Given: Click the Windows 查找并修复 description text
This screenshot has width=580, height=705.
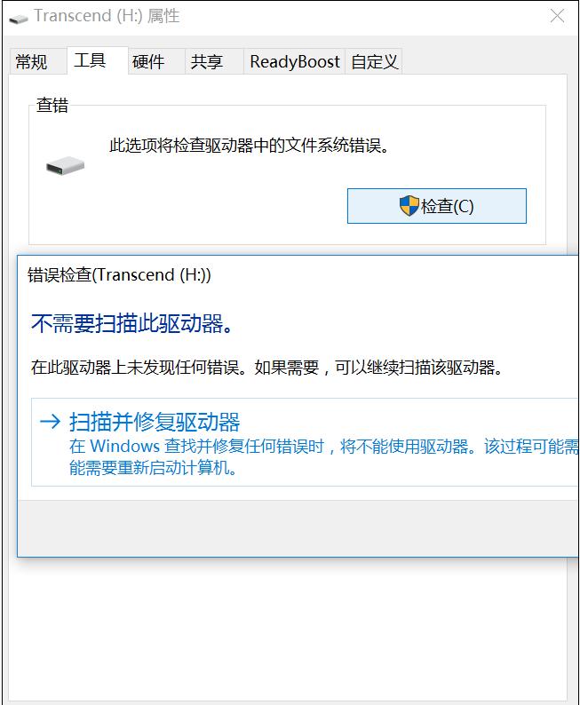Looking at the screenshot, I should pos(323,456).
